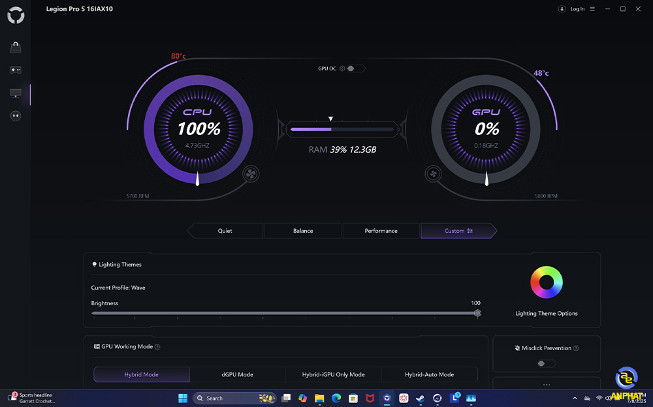Click the Custom mode sliders icon
653x407 pixels.
[470, 231]
